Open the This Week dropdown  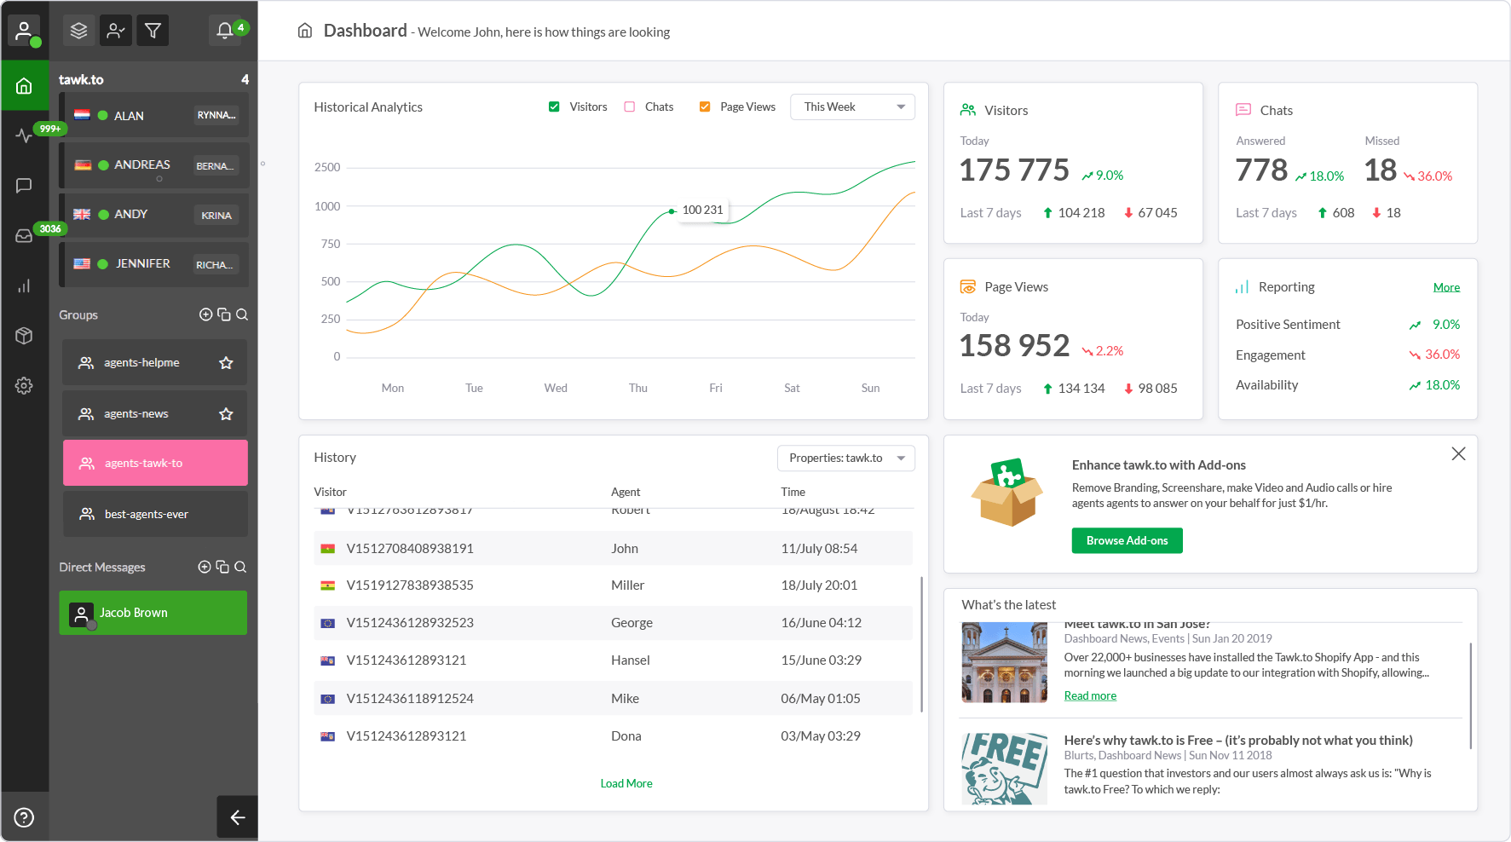852,107
